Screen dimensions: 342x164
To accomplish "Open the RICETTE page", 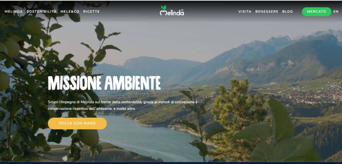I will 92,12.
